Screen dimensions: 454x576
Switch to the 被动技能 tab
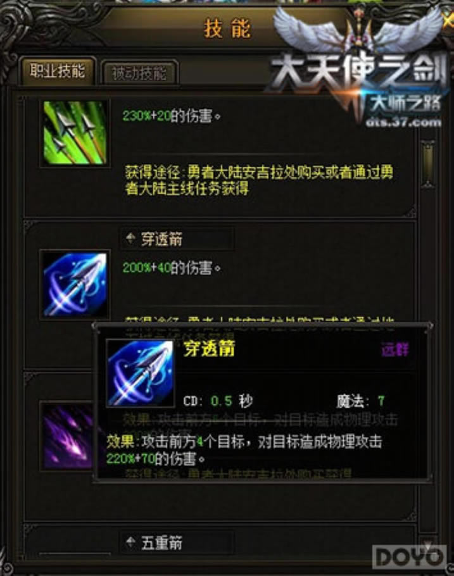(x=139, y=73)
